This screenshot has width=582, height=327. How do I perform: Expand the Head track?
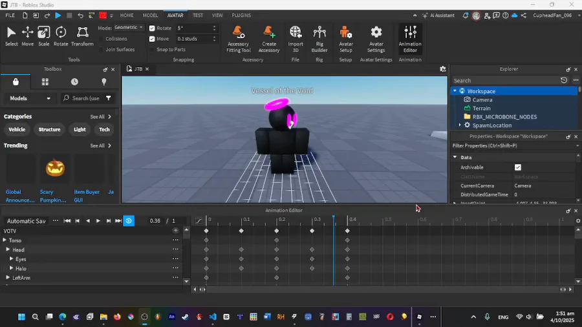[x=8, y=249]
